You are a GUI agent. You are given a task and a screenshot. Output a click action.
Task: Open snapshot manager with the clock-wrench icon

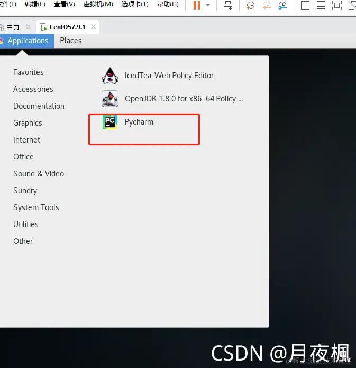tap(282, 5)
